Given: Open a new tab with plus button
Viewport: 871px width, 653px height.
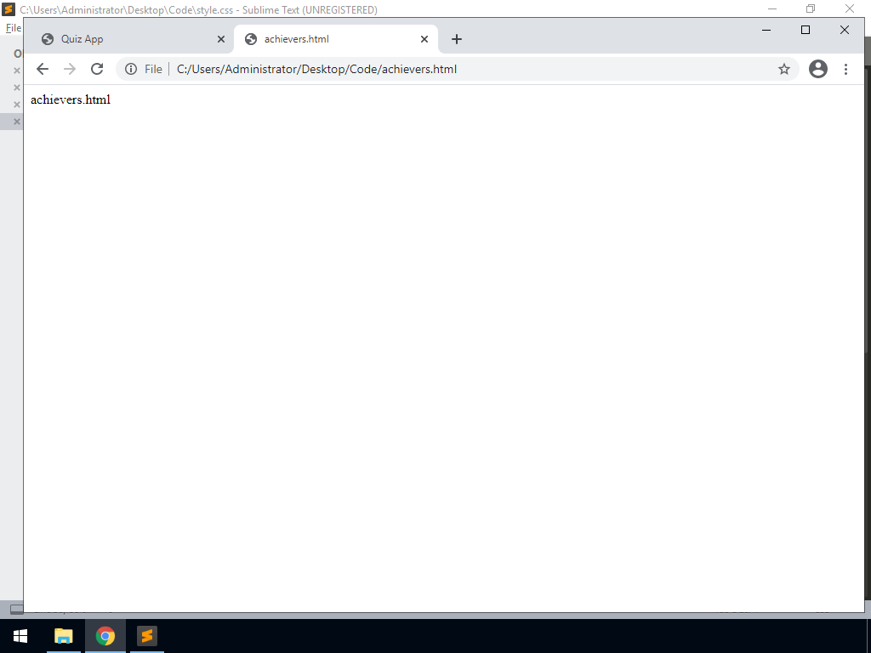Looking at the screenshot, I should (457, 39).
